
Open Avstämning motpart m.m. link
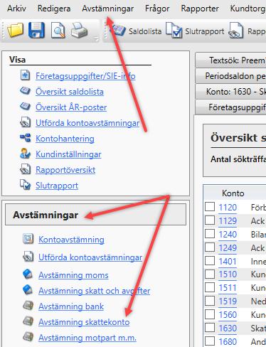pyautogui.click(x=87, y=338)
